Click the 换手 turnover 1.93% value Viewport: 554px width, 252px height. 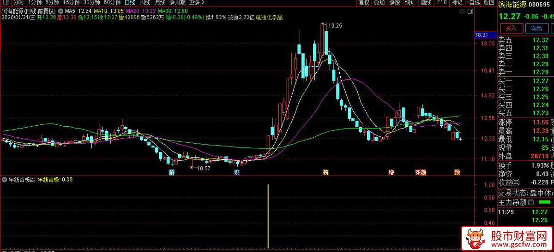coord(539,165)
